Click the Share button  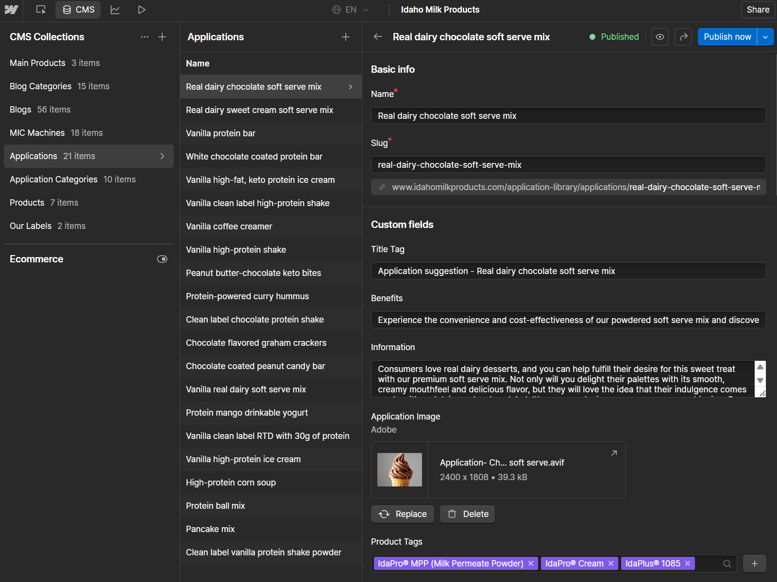[758, 10]
